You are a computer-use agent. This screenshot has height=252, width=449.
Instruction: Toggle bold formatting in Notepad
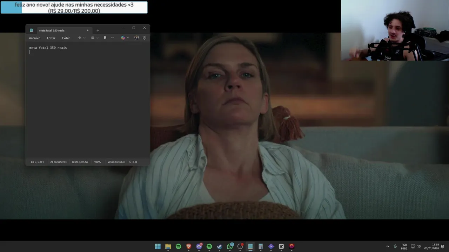(105, 38)
